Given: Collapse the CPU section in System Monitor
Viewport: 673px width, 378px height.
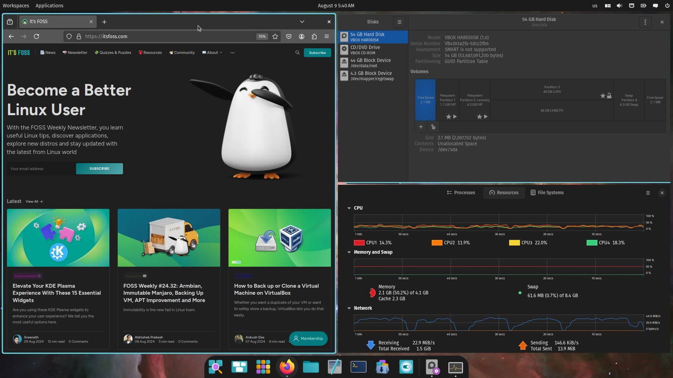Looking at the screenshot, I should pyautogui.click(x=349, y=208).
